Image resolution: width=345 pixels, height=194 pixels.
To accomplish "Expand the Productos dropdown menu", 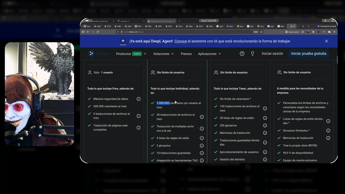I will tap(131, 54).
